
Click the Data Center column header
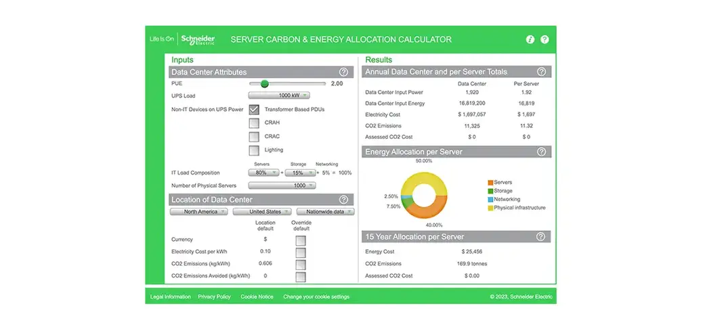click(471, 84)
